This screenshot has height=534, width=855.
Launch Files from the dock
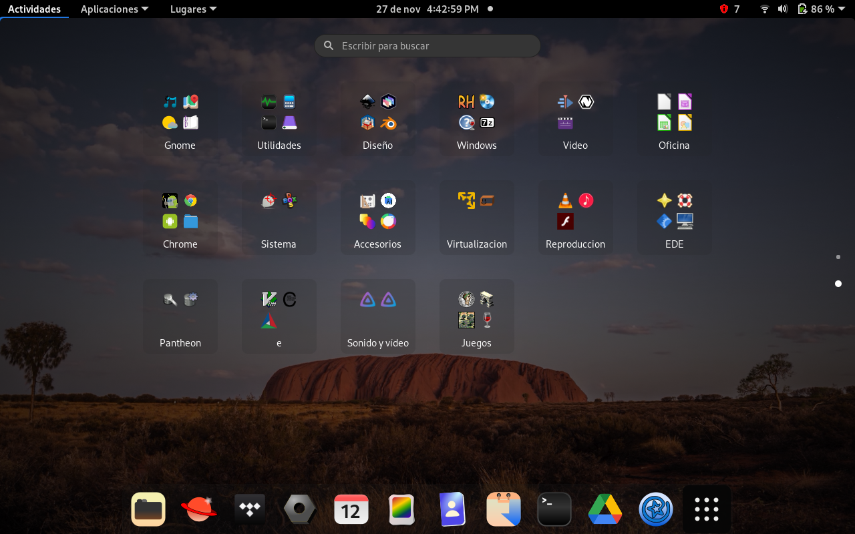148,510
